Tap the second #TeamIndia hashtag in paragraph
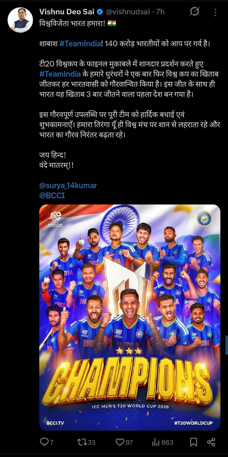 [60, 74]
